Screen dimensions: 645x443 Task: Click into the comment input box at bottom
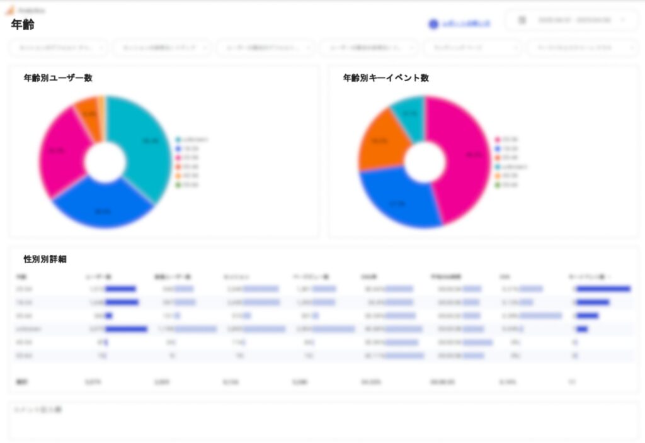point(322,422)
